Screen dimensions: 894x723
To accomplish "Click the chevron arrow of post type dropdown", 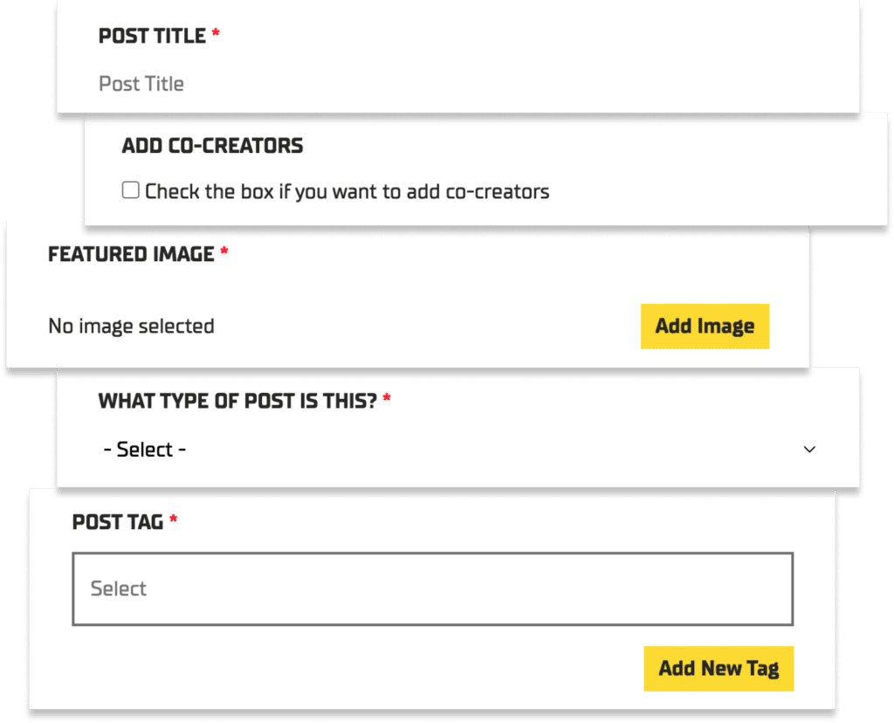I will click(809, 450).
